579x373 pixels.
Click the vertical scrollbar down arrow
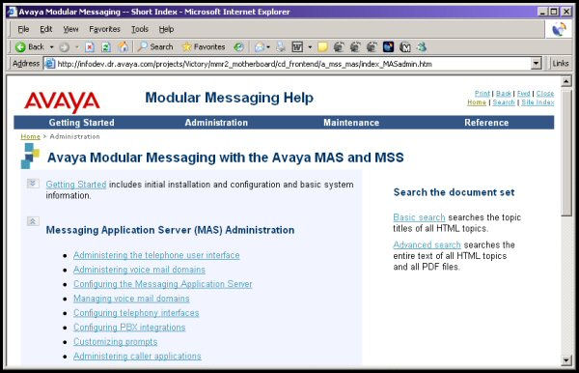tap(566, 360)
